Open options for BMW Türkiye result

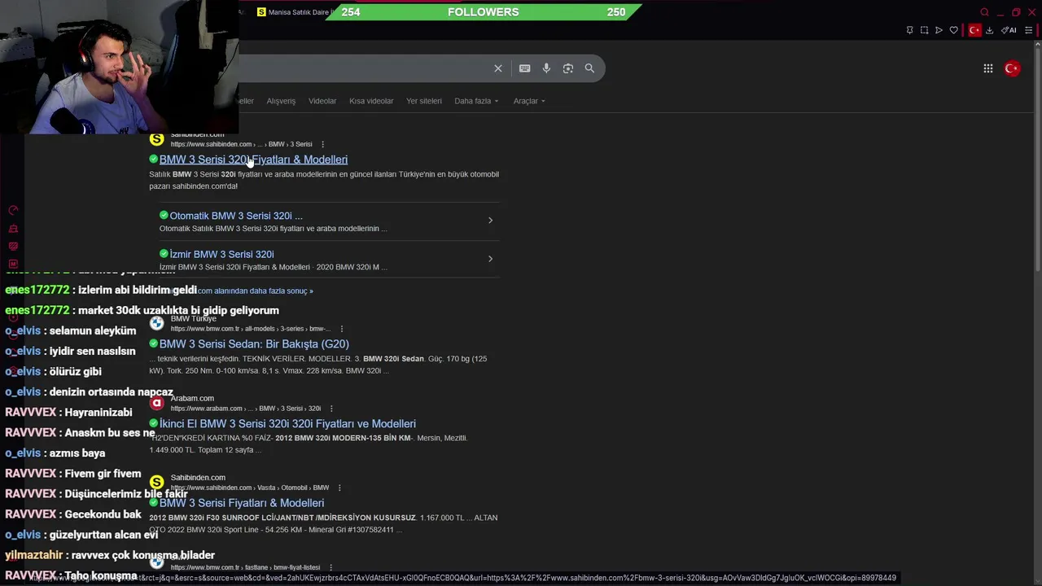coord(342,329)
